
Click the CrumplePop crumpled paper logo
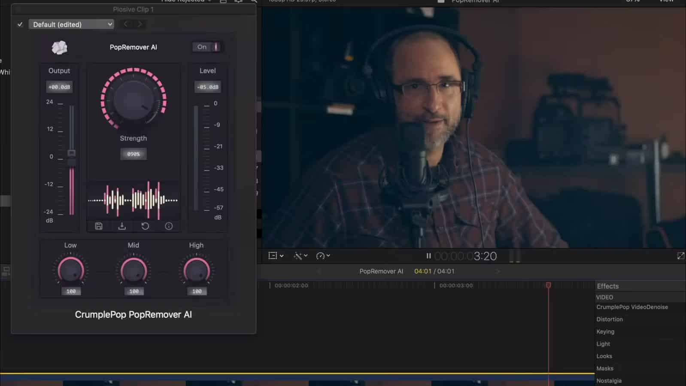point(59,47)
